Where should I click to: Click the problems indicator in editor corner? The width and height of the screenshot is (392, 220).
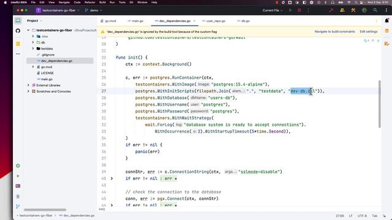pyautogui.click(x=366, y=41)
